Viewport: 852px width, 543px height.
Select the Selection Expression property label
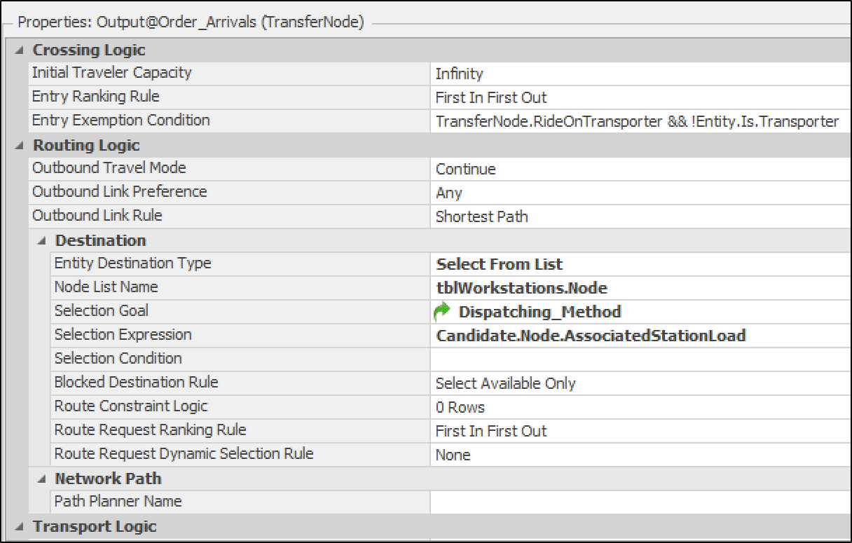tap(123, 335)
